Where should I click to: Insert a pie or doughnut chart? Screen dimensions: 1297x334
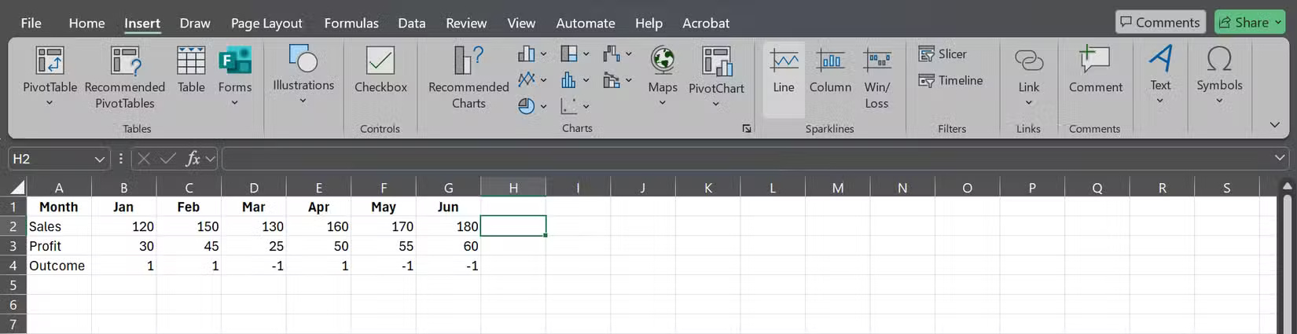click(527, 106)
